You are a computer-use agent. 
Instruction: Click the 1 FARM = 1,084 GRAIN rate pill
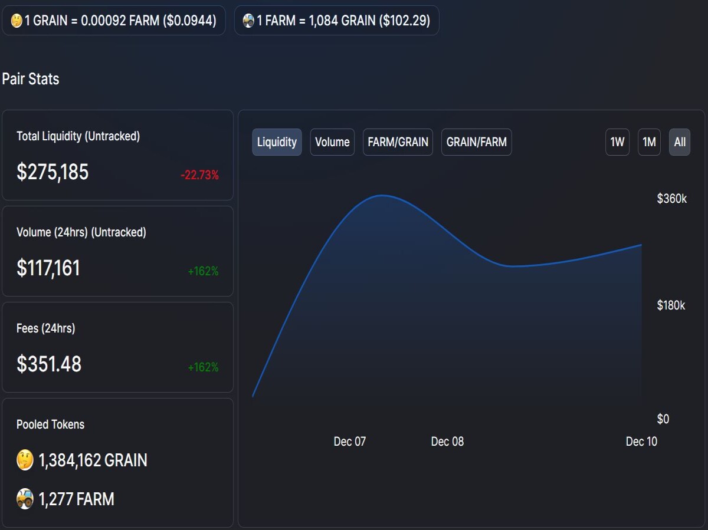(x=336, y=21)
